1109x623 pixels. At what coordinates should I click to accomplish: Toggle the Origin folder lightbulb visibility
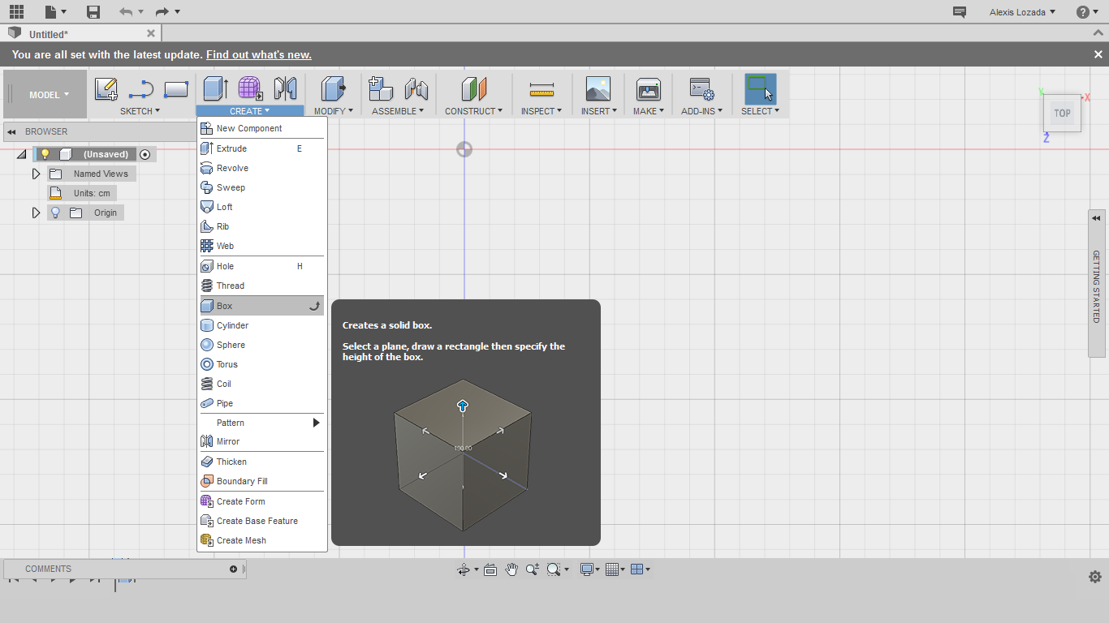point(55,213)
